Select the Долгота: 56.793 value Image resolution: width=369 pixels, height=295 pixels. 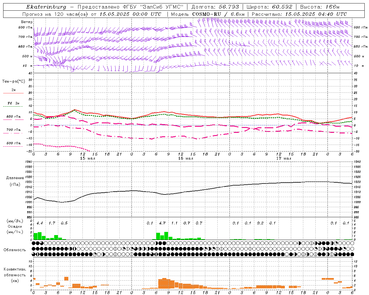tap(215, 7)
